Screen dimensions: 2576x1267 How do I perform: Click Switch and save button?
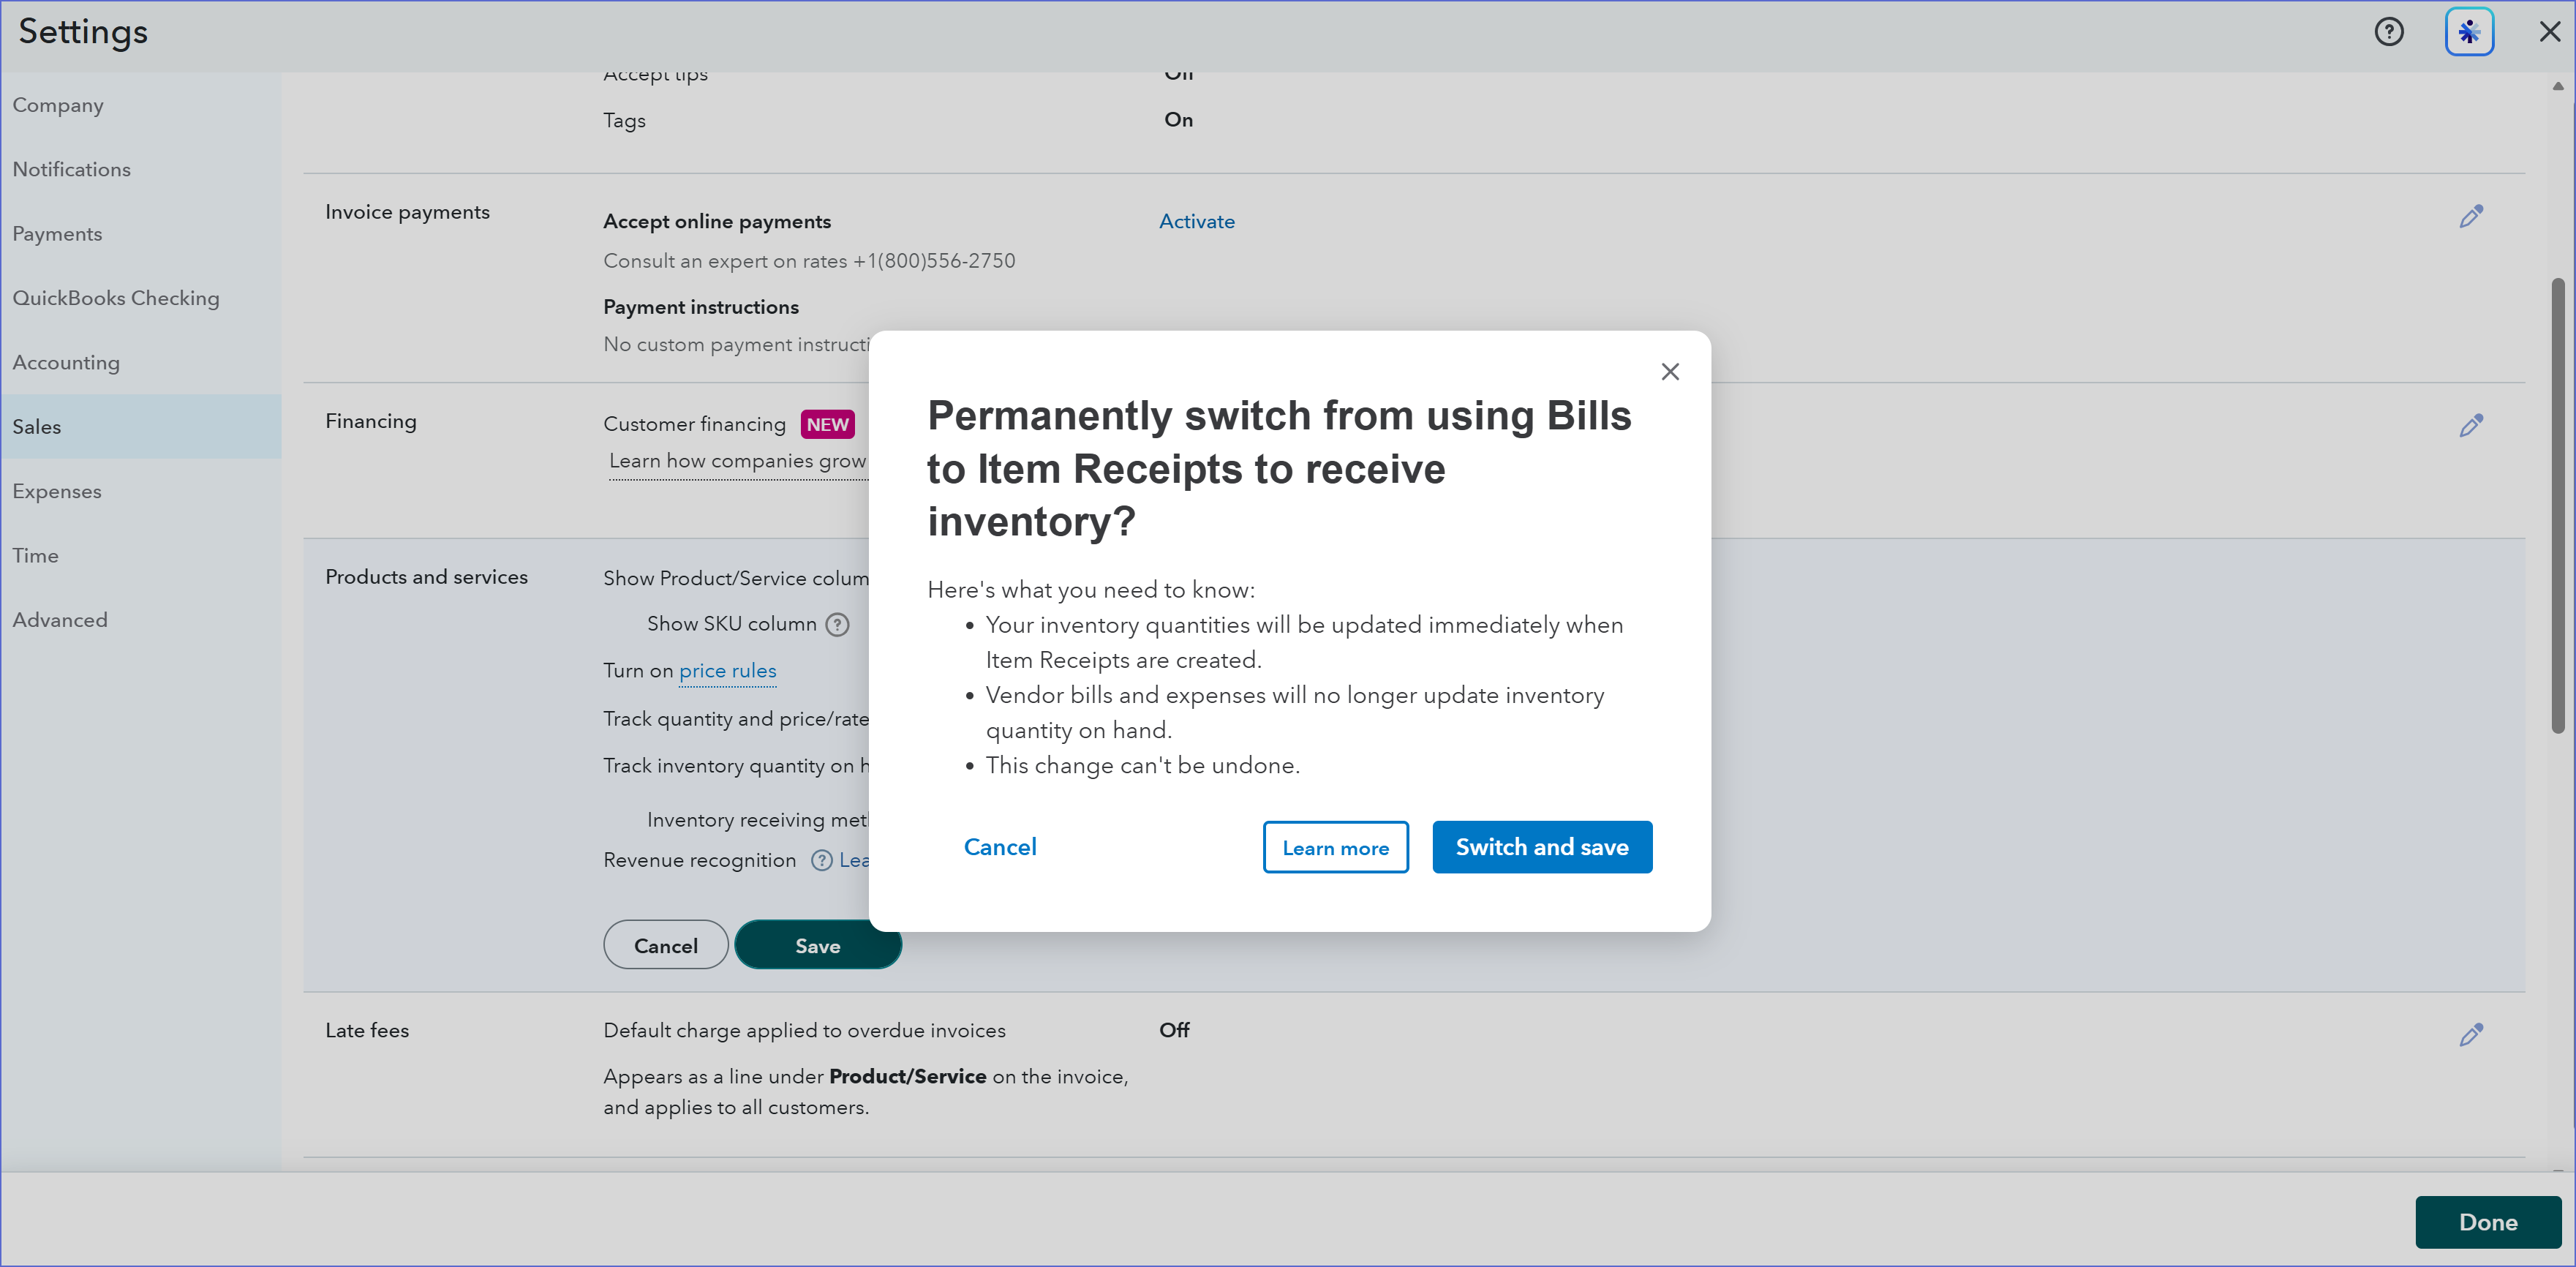[x=1541, y=847]
